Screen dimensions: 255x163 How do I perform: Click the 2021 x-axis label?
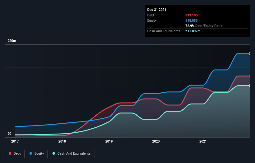tap(203, 141)
